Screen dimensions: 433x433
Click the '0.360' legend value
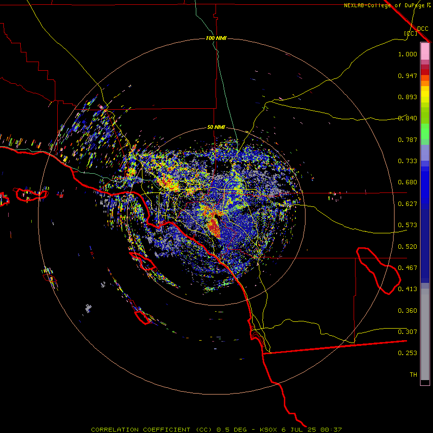coord(408,311)
